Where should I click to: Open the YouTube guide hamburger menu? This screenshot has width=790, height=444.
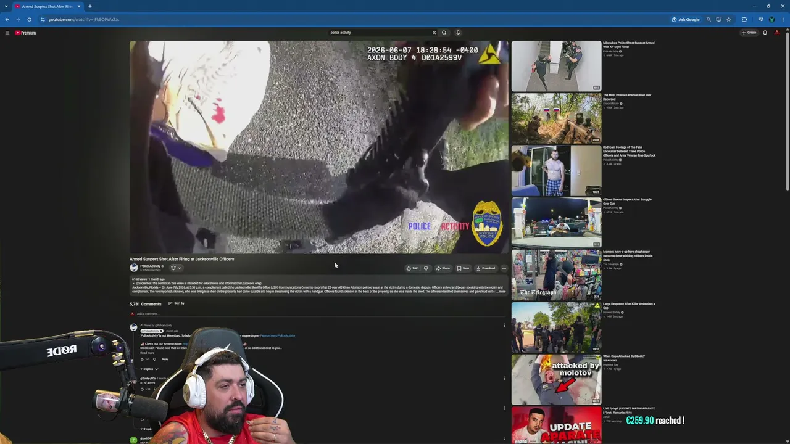point(7,33)
